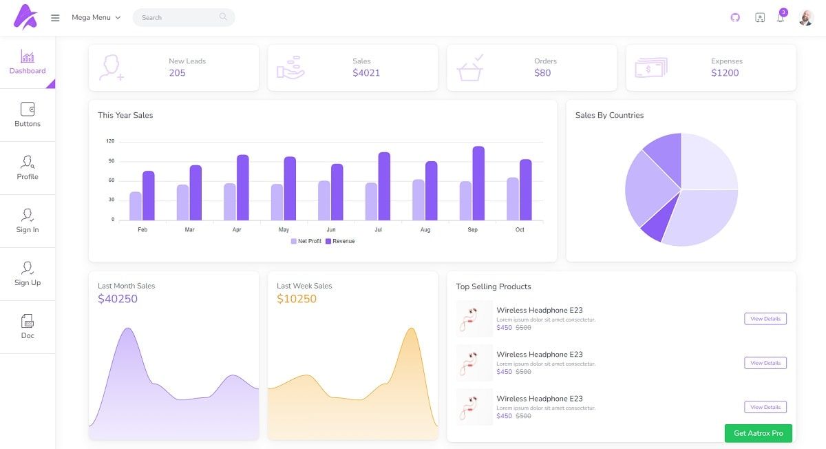Image resolution: width=826 pixels, height=449 pixels.
Task: Click the green Get Aatrox Pro button
Action: 757,433
